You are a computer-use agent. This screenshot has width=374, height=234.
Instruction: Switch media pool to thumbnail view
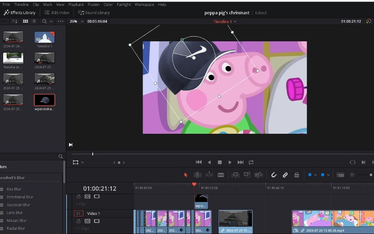point(26,21)
